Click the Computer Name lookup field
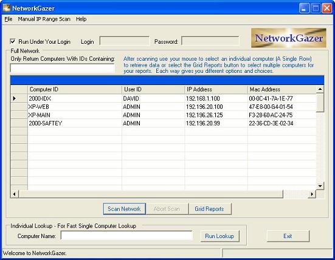 126,236
